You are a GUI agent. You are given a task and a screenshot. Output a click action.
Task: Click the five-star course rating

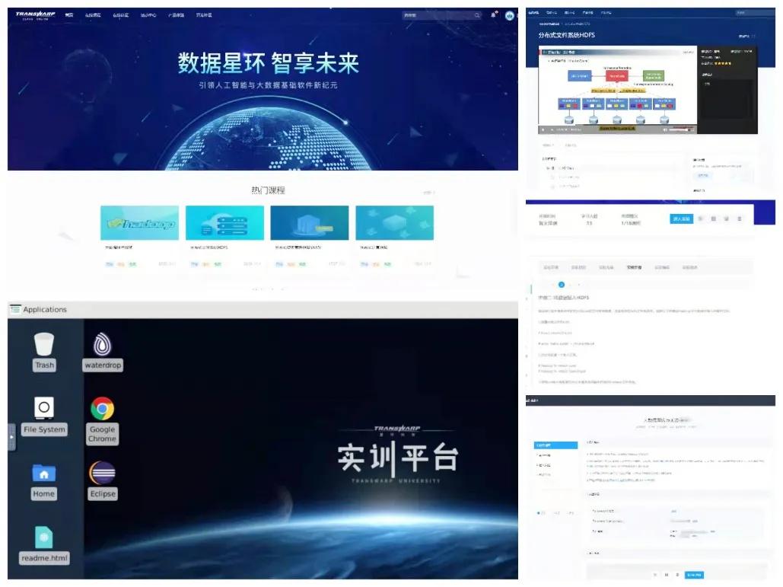722,63
